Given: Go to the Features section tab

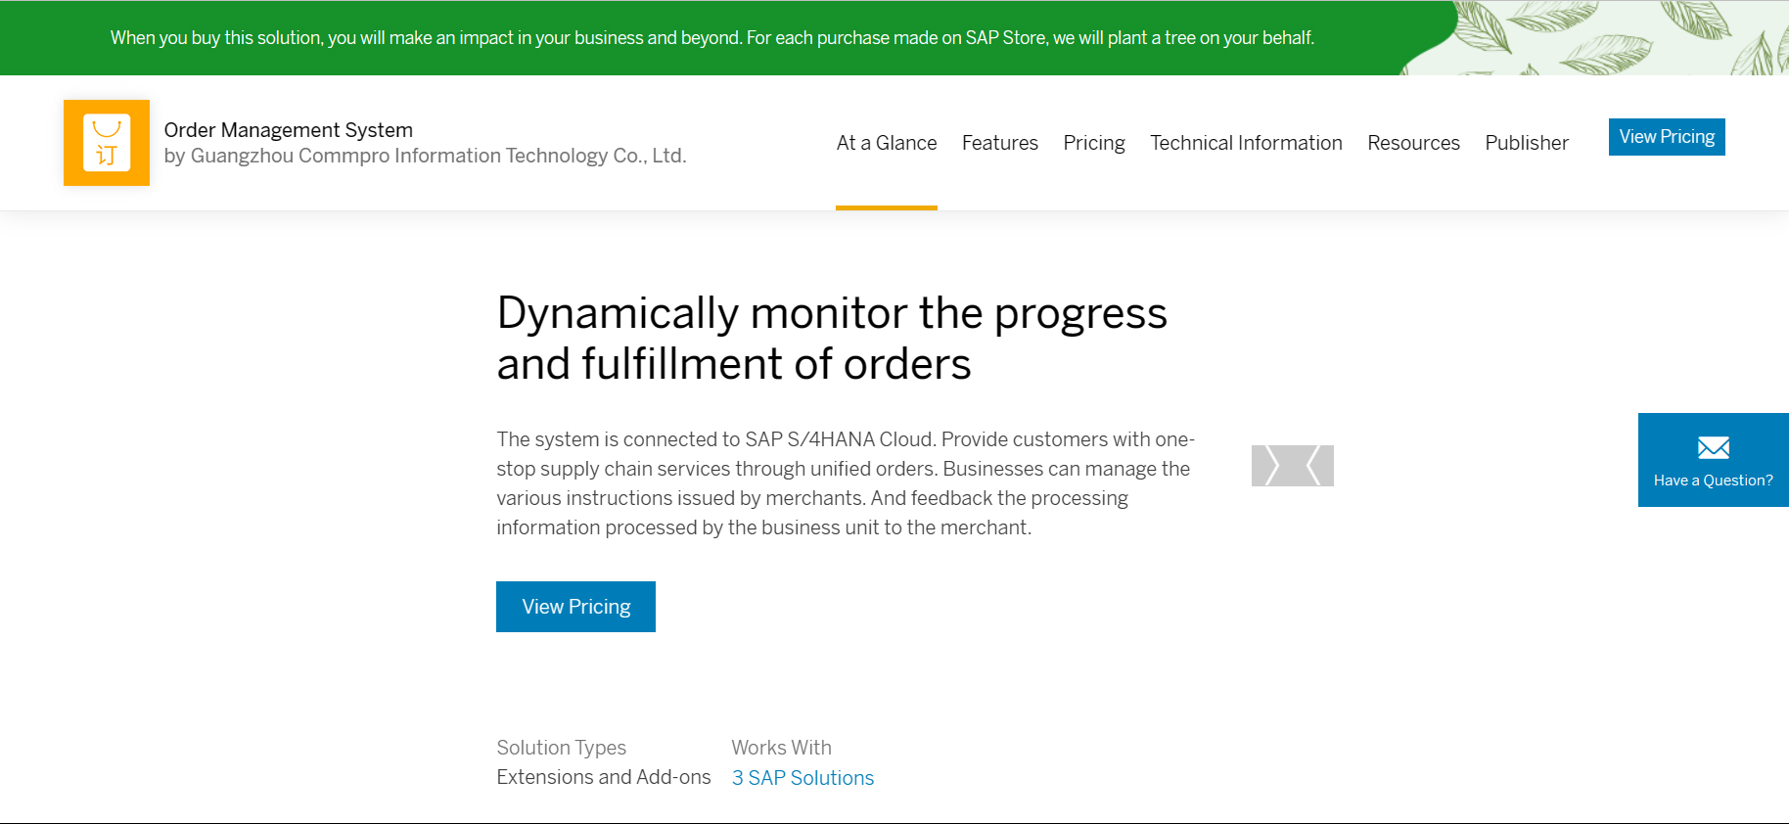Looking at the screenshot, I should pos(999,143).
